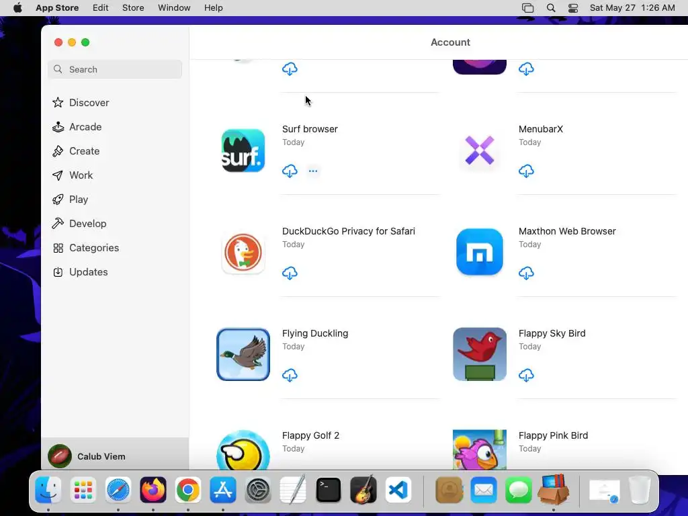Open the Maxthon Web Browser app icon

[x=480, y=252]
